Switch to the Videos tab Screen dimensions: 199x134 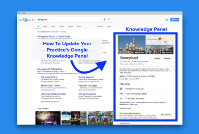[71, 26]
